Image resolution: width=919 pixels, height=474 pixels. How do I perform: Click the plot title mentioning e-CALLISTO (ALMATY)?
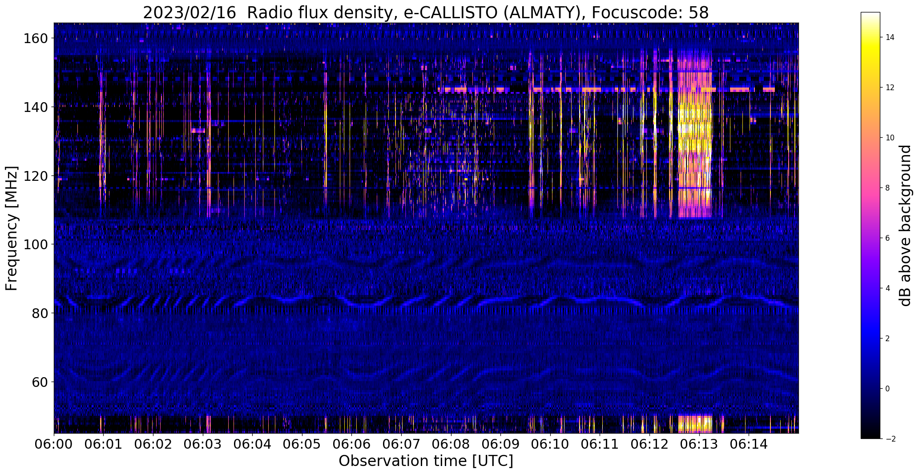point(426,12)
